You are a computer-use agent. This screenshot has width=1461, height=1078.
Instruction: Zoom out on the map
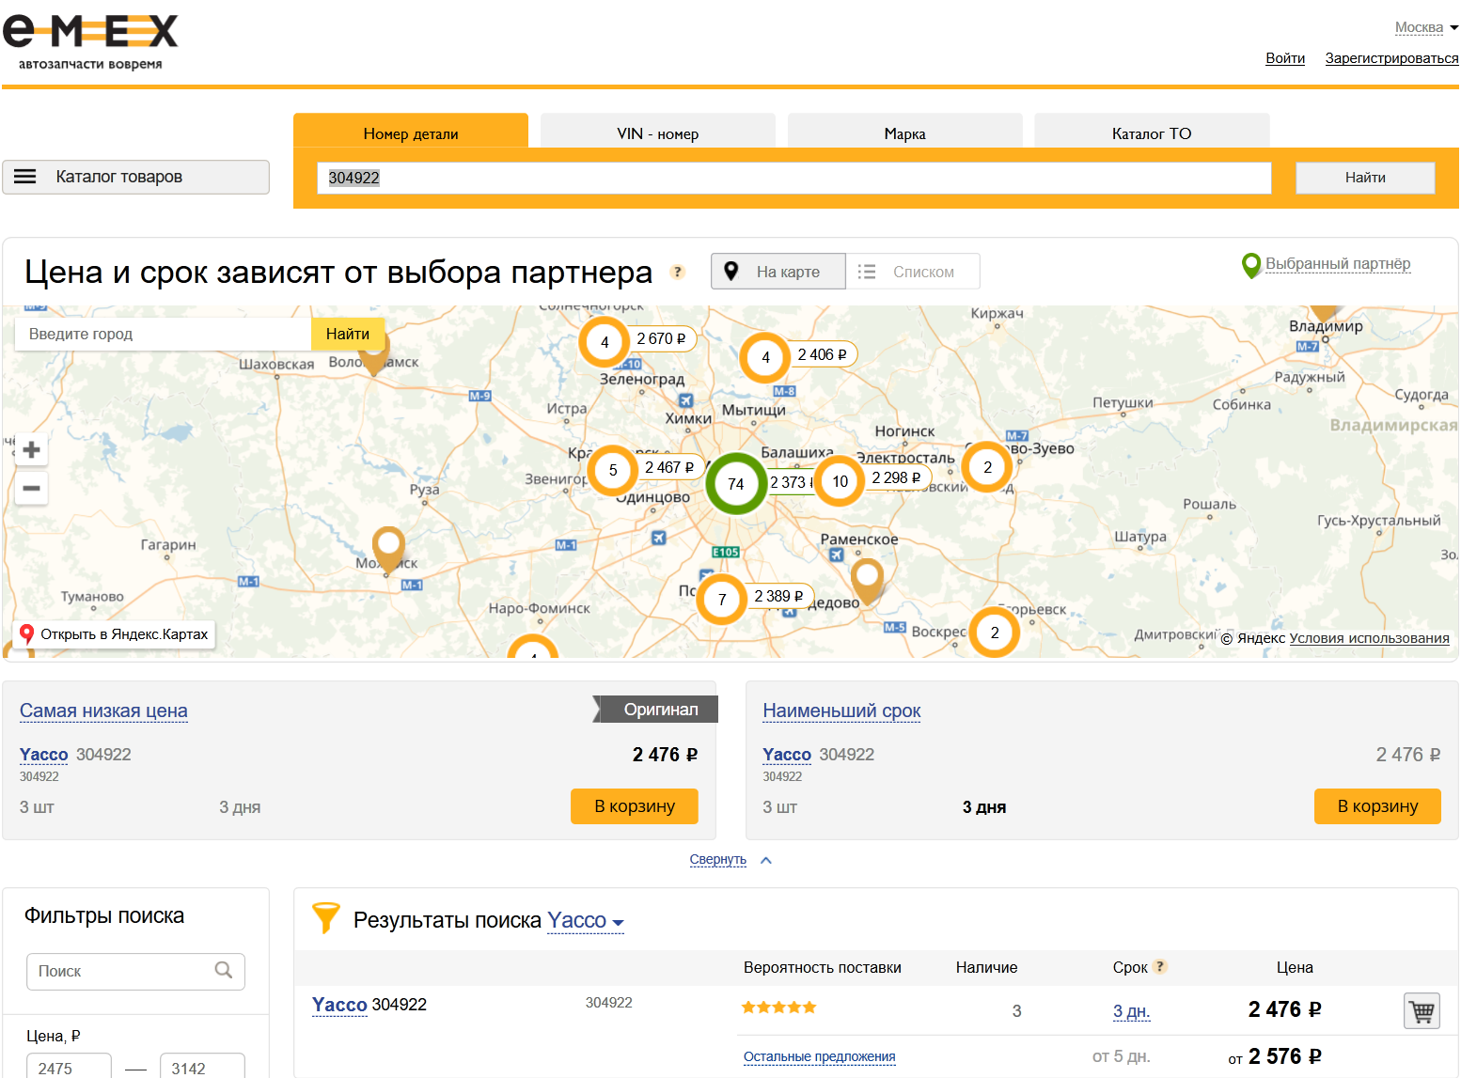coord(31,488)
